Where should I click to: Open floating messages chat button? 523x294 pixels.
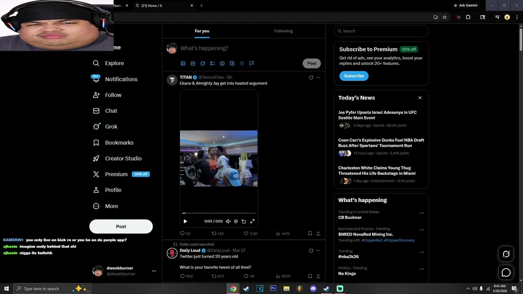(x=506, y=272)
